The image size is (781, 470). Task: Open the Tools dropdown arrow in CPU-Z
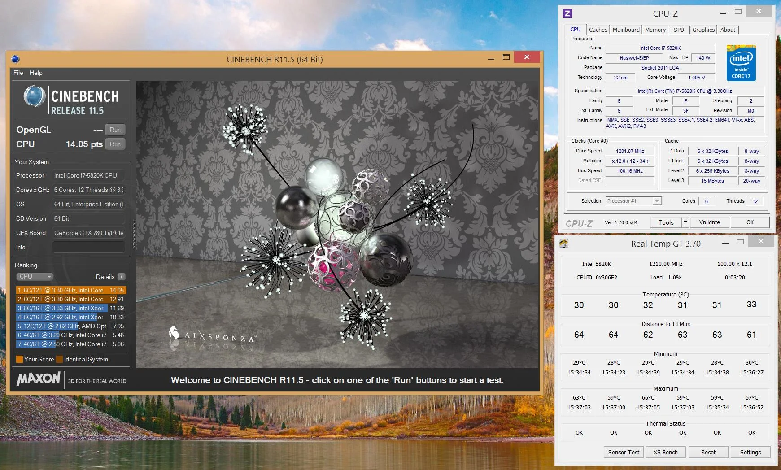(x=685, y=222)
